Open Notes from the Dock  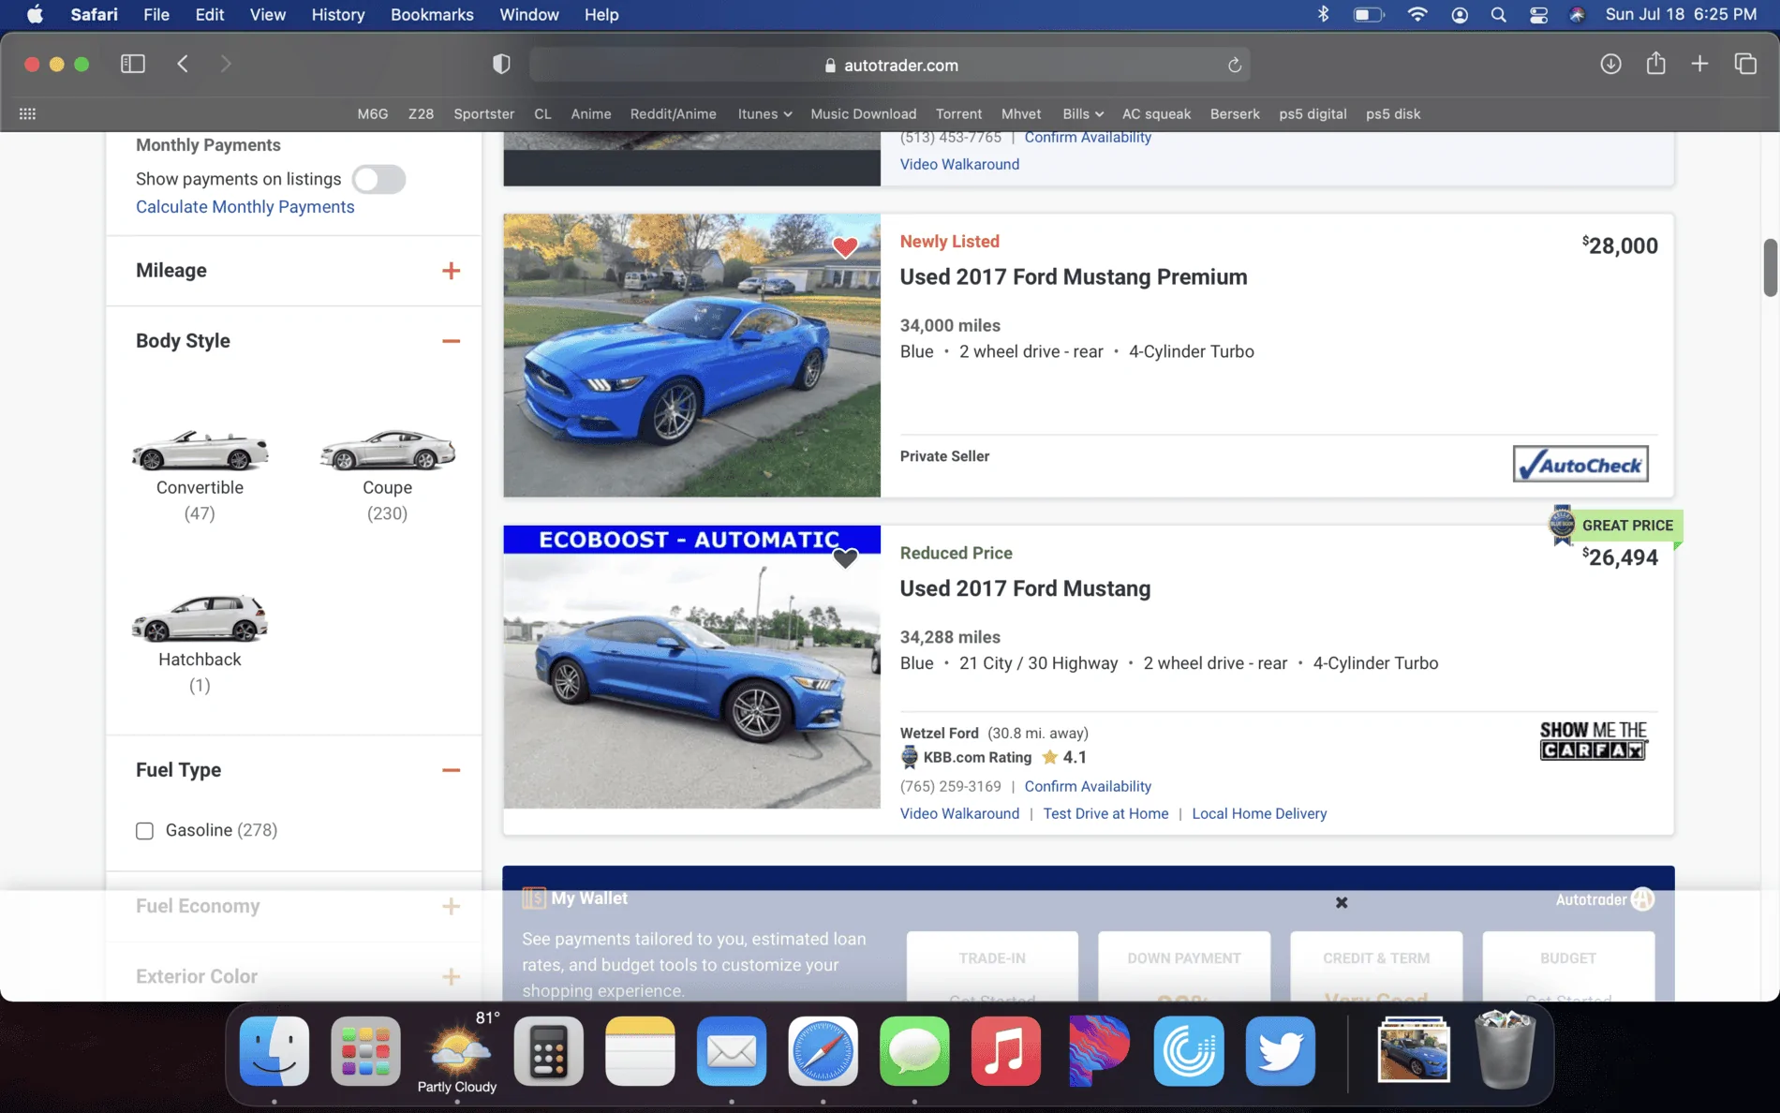pyautogui.click(x=640, y=1051)
